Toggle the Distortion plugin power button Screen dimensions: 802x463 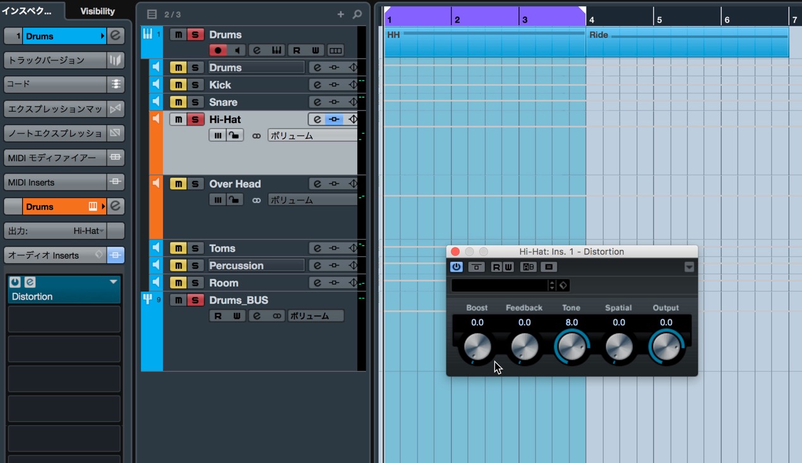(456, 267)
